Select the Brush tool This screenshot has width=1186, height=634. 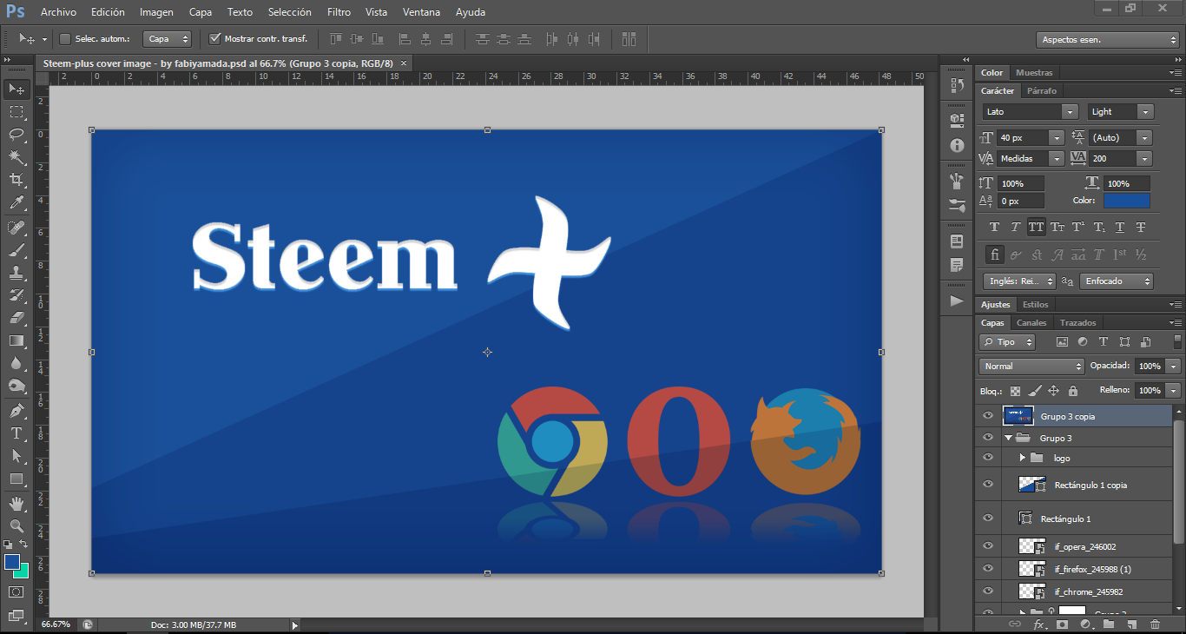coord(16,250)
